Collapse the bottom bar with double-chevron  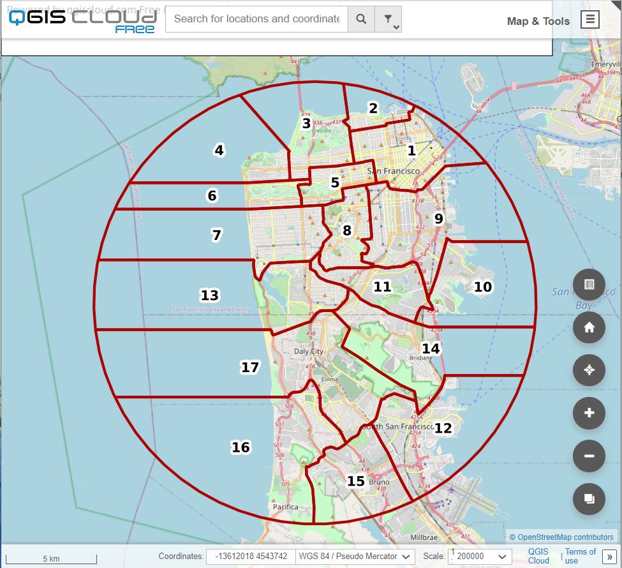pos(609,557)
